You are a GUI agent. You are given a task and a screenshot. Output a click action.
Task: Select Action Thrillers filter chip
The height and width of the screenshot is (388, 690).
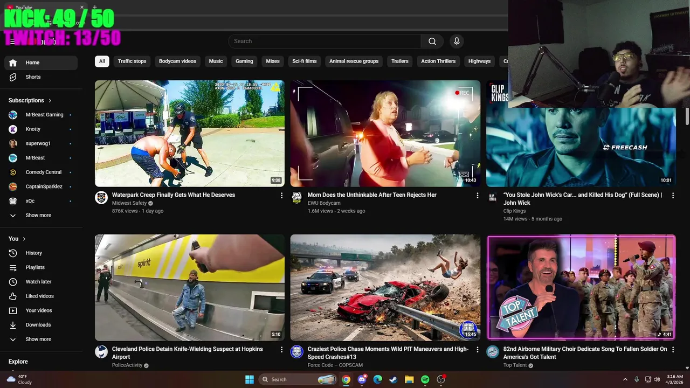coord(438,61)
